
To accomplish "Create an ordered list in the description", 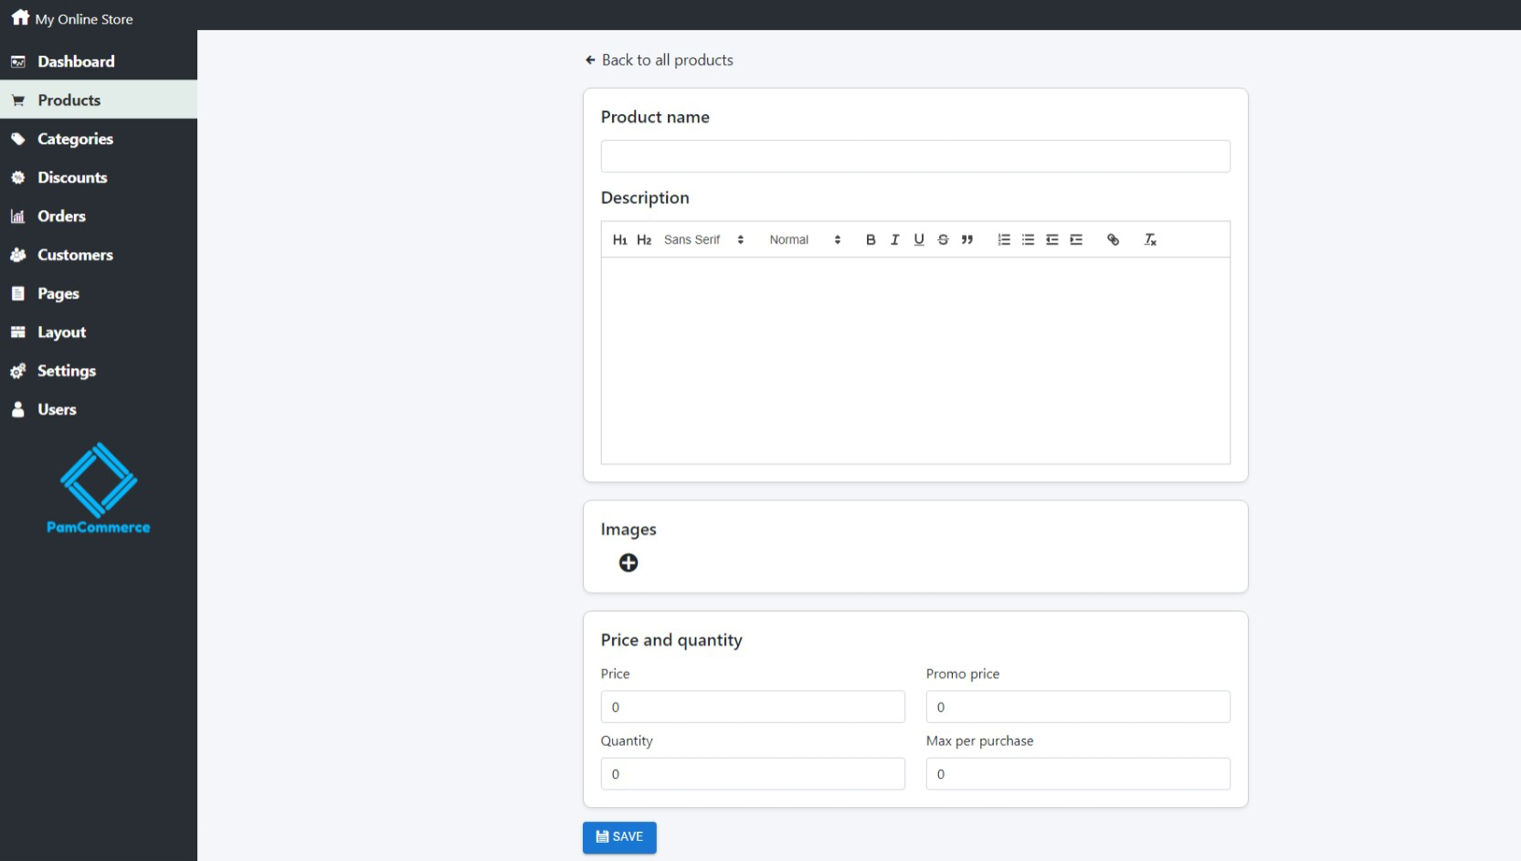I will click(x=1003, y=239).
